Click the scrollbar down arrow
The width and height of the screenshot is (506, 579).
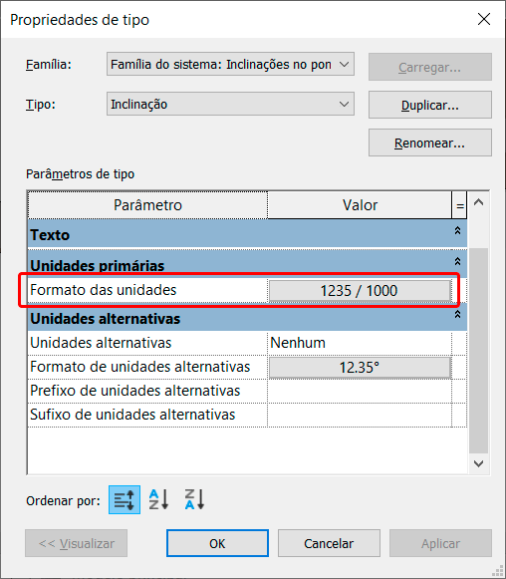[479, 463]
